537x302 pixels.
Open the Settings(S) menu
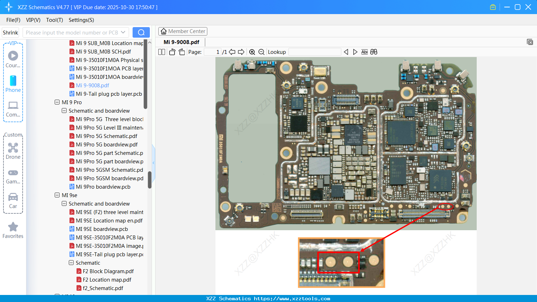pyautogui.click(x=81, y=20)
